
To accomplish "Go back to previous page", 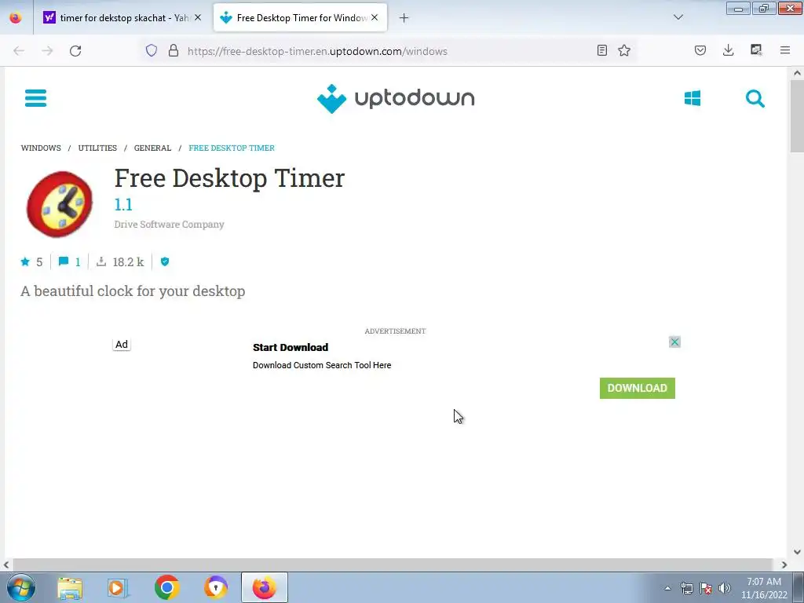I will [19, 51].
